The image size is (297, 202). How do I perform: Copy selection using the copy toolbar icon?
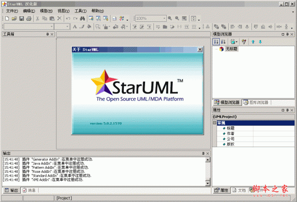[45, 18]
